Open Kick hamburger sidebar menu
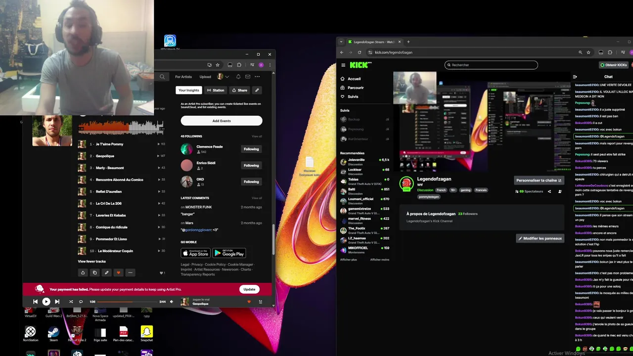Image resolution: width=633 pixels, height=356 pixels. coord(343,65)
